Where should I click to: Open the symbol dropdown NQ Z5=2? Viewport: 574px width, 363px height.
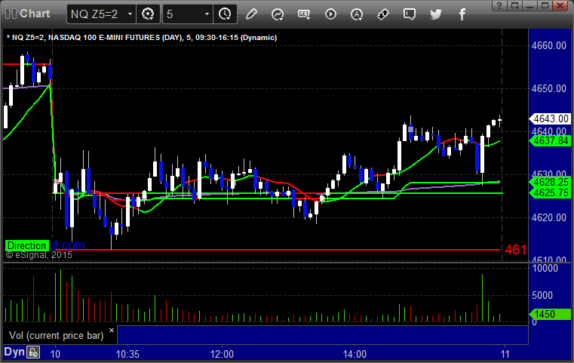coord(101,14)
